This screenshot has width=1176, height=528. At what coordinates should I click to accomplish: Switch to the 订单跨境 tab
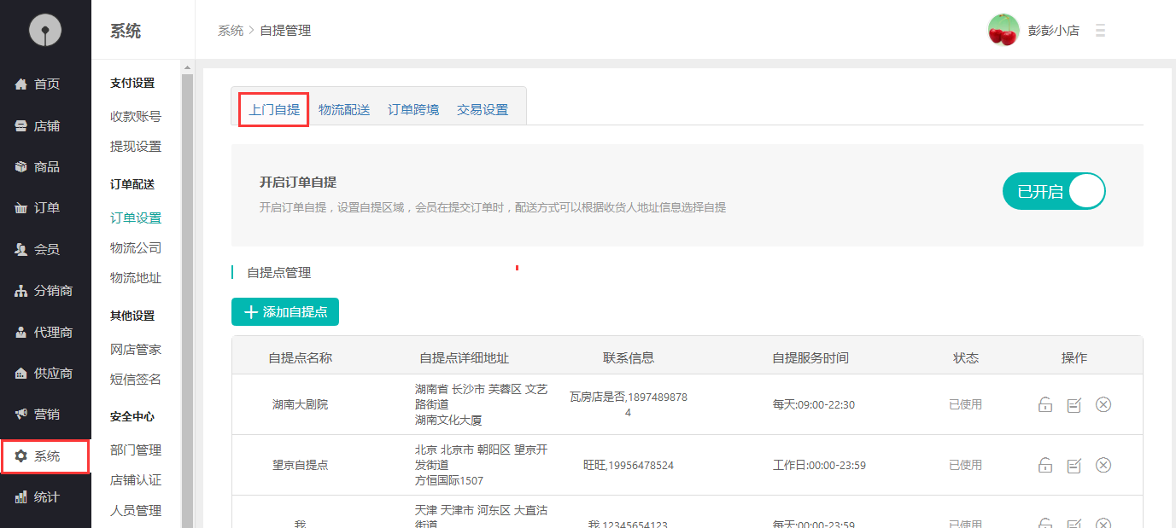[x=413, y=109]
